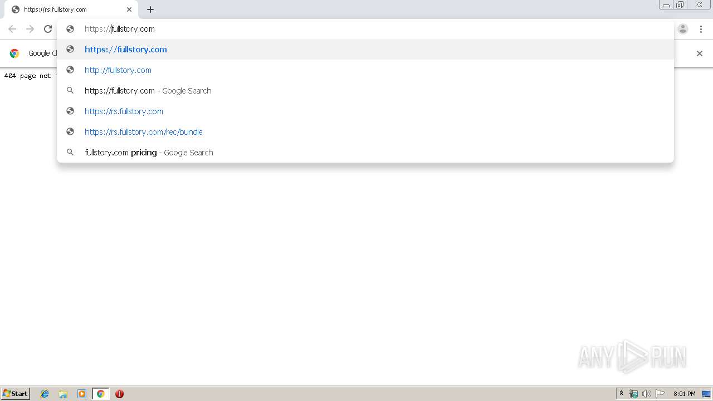Image resolution: width=713 pixels, height=401 pixels.
Task: Click globe icon beside http://fullstory.com suggestion
Action: click(x=70, y=70)
